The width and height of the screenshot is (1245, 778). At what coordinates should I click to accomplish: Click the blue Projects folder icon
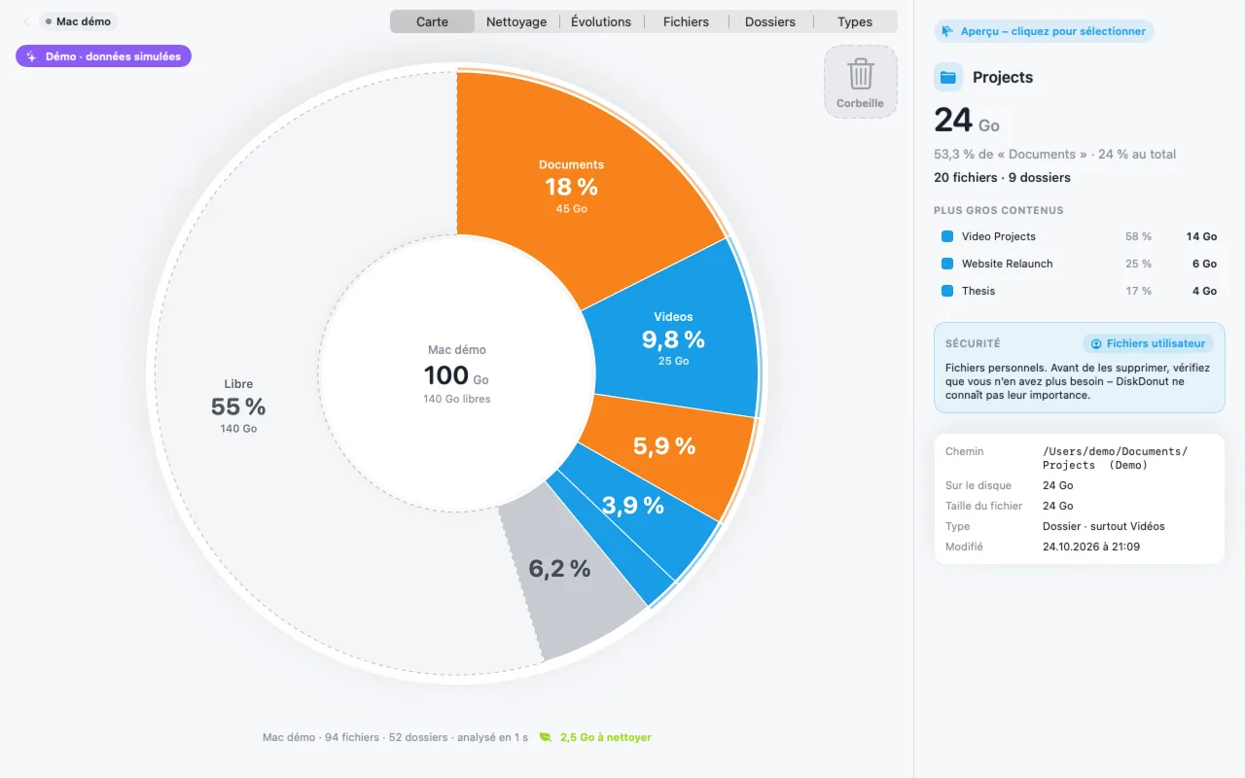(x=948, y=77)
